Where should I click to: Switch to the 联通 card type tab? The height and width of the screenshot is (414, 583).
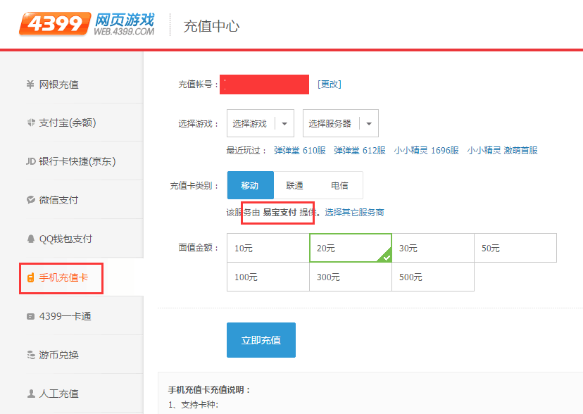(x=294, y=186)
